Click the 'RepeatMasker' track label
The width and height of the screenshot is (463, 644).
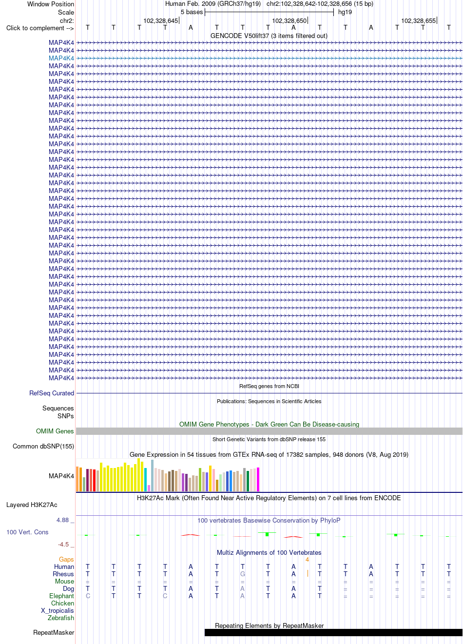54,632
